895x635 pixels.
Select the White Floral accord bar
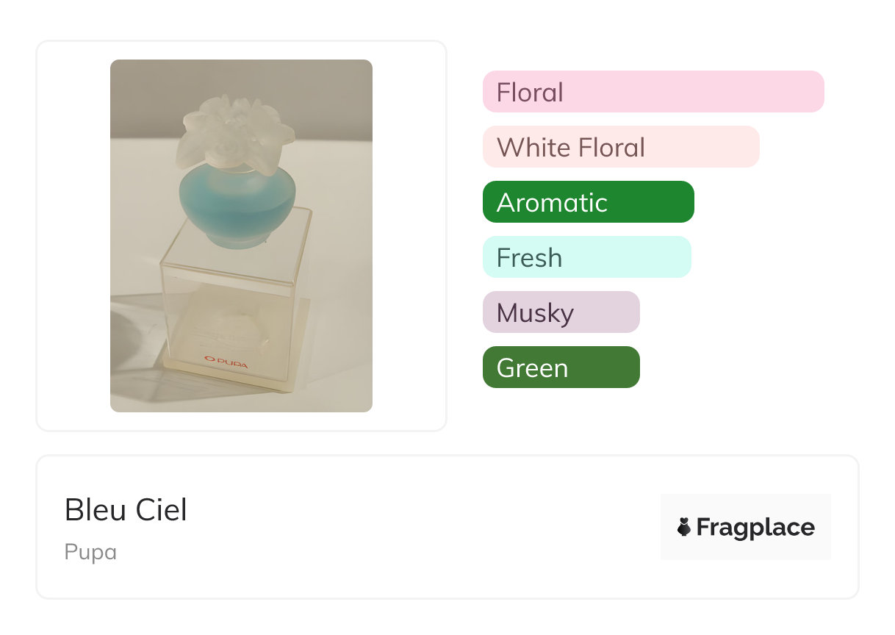coord(620,147)
